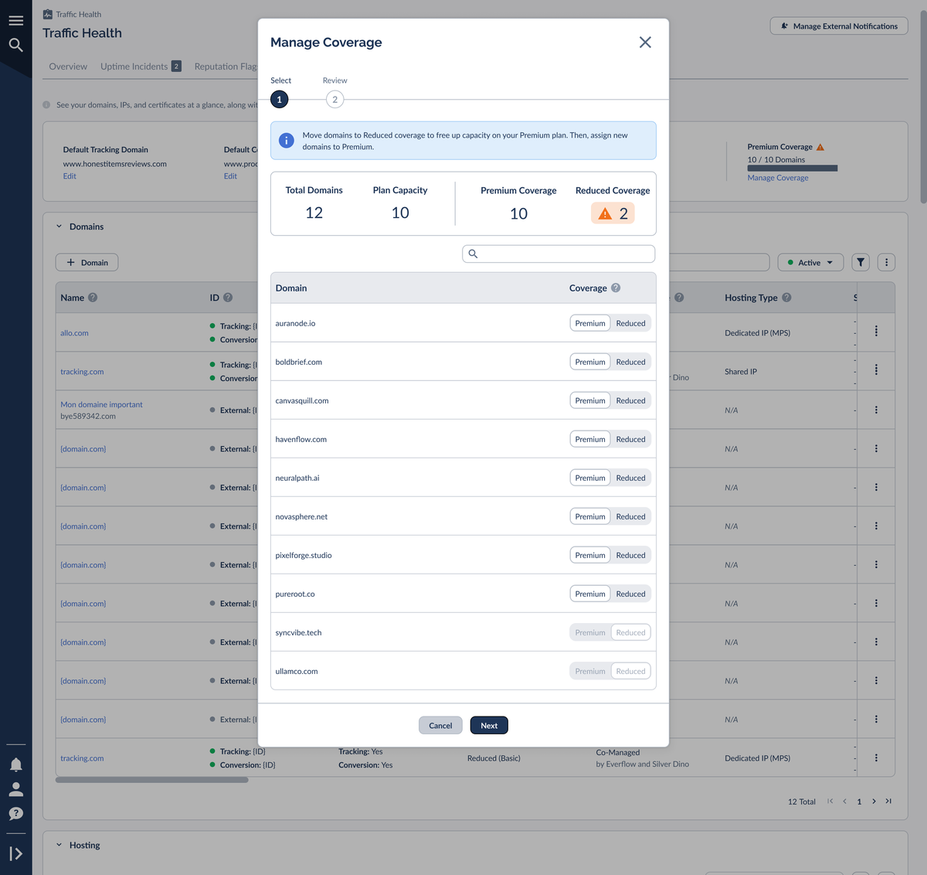Select step 1 in wizard
Screen dimensions: 927x875
[280, 100]
